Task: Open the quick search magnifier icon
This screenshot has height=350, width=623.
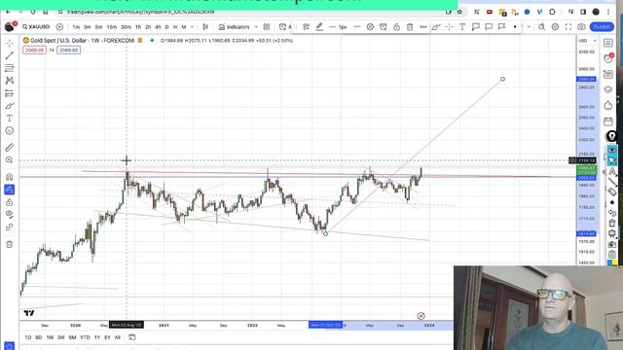Action: point(541,27)
